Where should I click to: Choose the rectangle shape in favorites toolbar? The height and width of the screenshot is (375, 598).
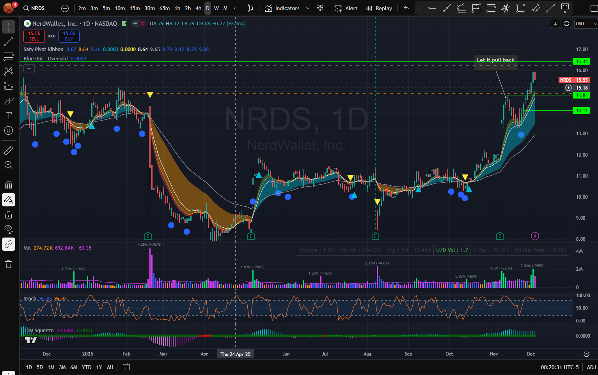point(521,8)
